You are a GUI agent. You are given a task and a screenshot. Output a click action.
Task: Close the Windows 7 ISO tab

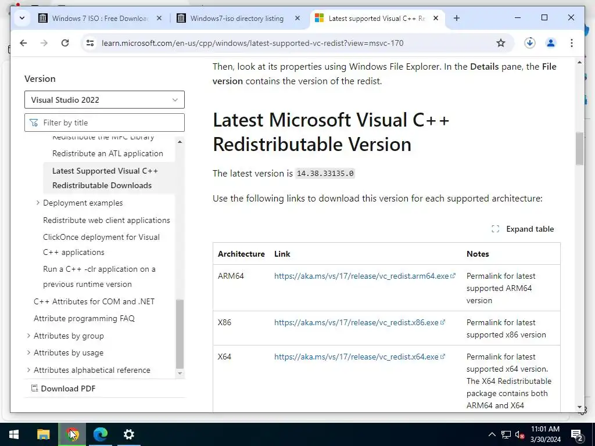pos(159,18)
